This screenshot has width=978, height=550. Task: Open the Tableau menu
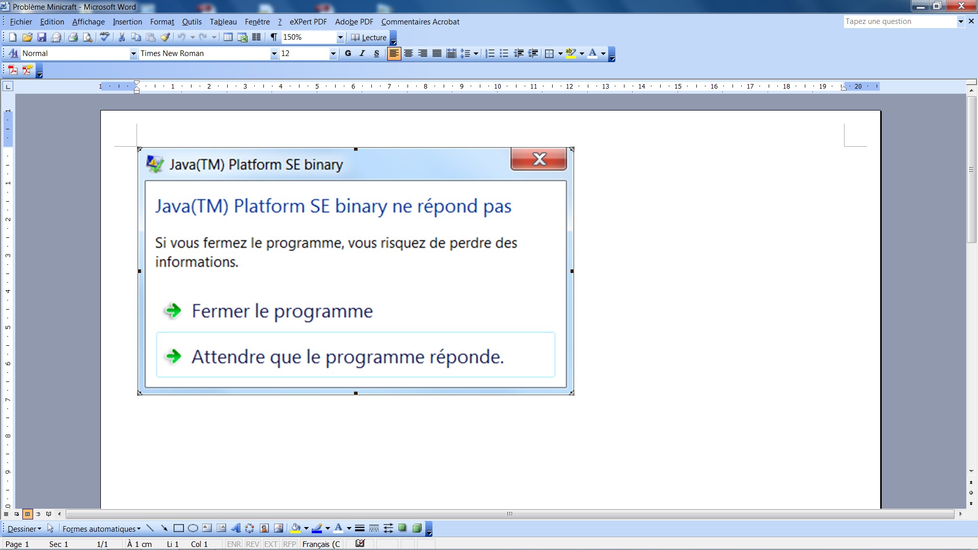point(223,22)
